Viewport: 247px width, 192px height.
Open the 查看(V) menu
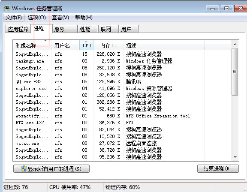[60, 17]
